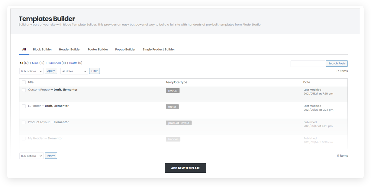Open the Single Product Builder tab
This screenshot has height=187, width=371.
[x=159, y=49]
